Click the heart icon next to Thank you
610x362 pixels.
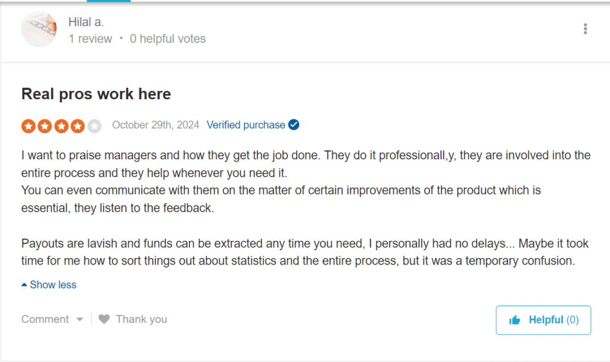[x=103, y=319]
